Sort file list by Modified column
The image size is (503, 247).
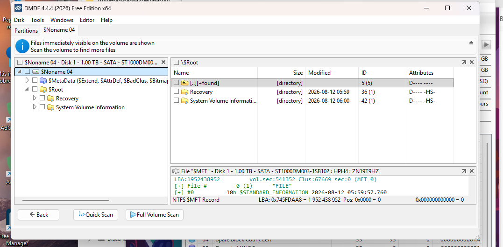[x=332, y=73]
